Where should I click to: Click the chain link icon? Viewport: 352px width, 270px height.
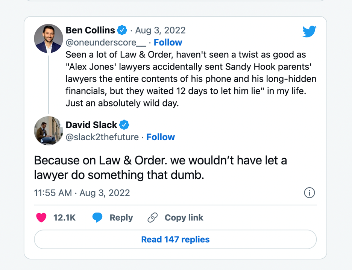click(x=152, y=217)
